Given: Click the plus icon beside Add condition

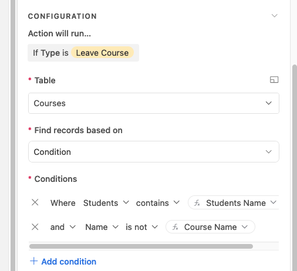Looking at the screenshot, I should point(33,261).
